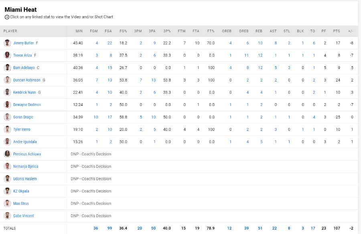This screenshot has height=234, width=361.
Task: Open Jimmy Butler's 8 assists video
Action: point(276,43)
